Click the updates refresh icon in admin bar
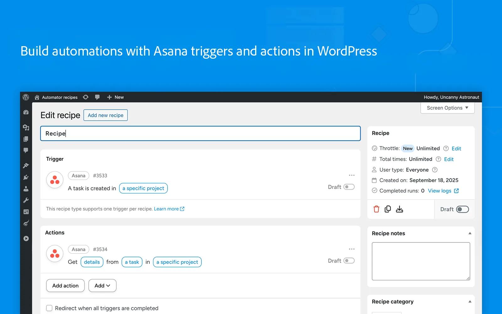 (86, 97)
